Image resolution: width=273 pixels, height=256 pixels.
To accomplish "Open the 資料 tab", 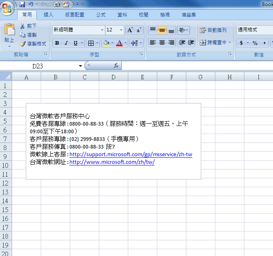I will [x=122, y=15].
